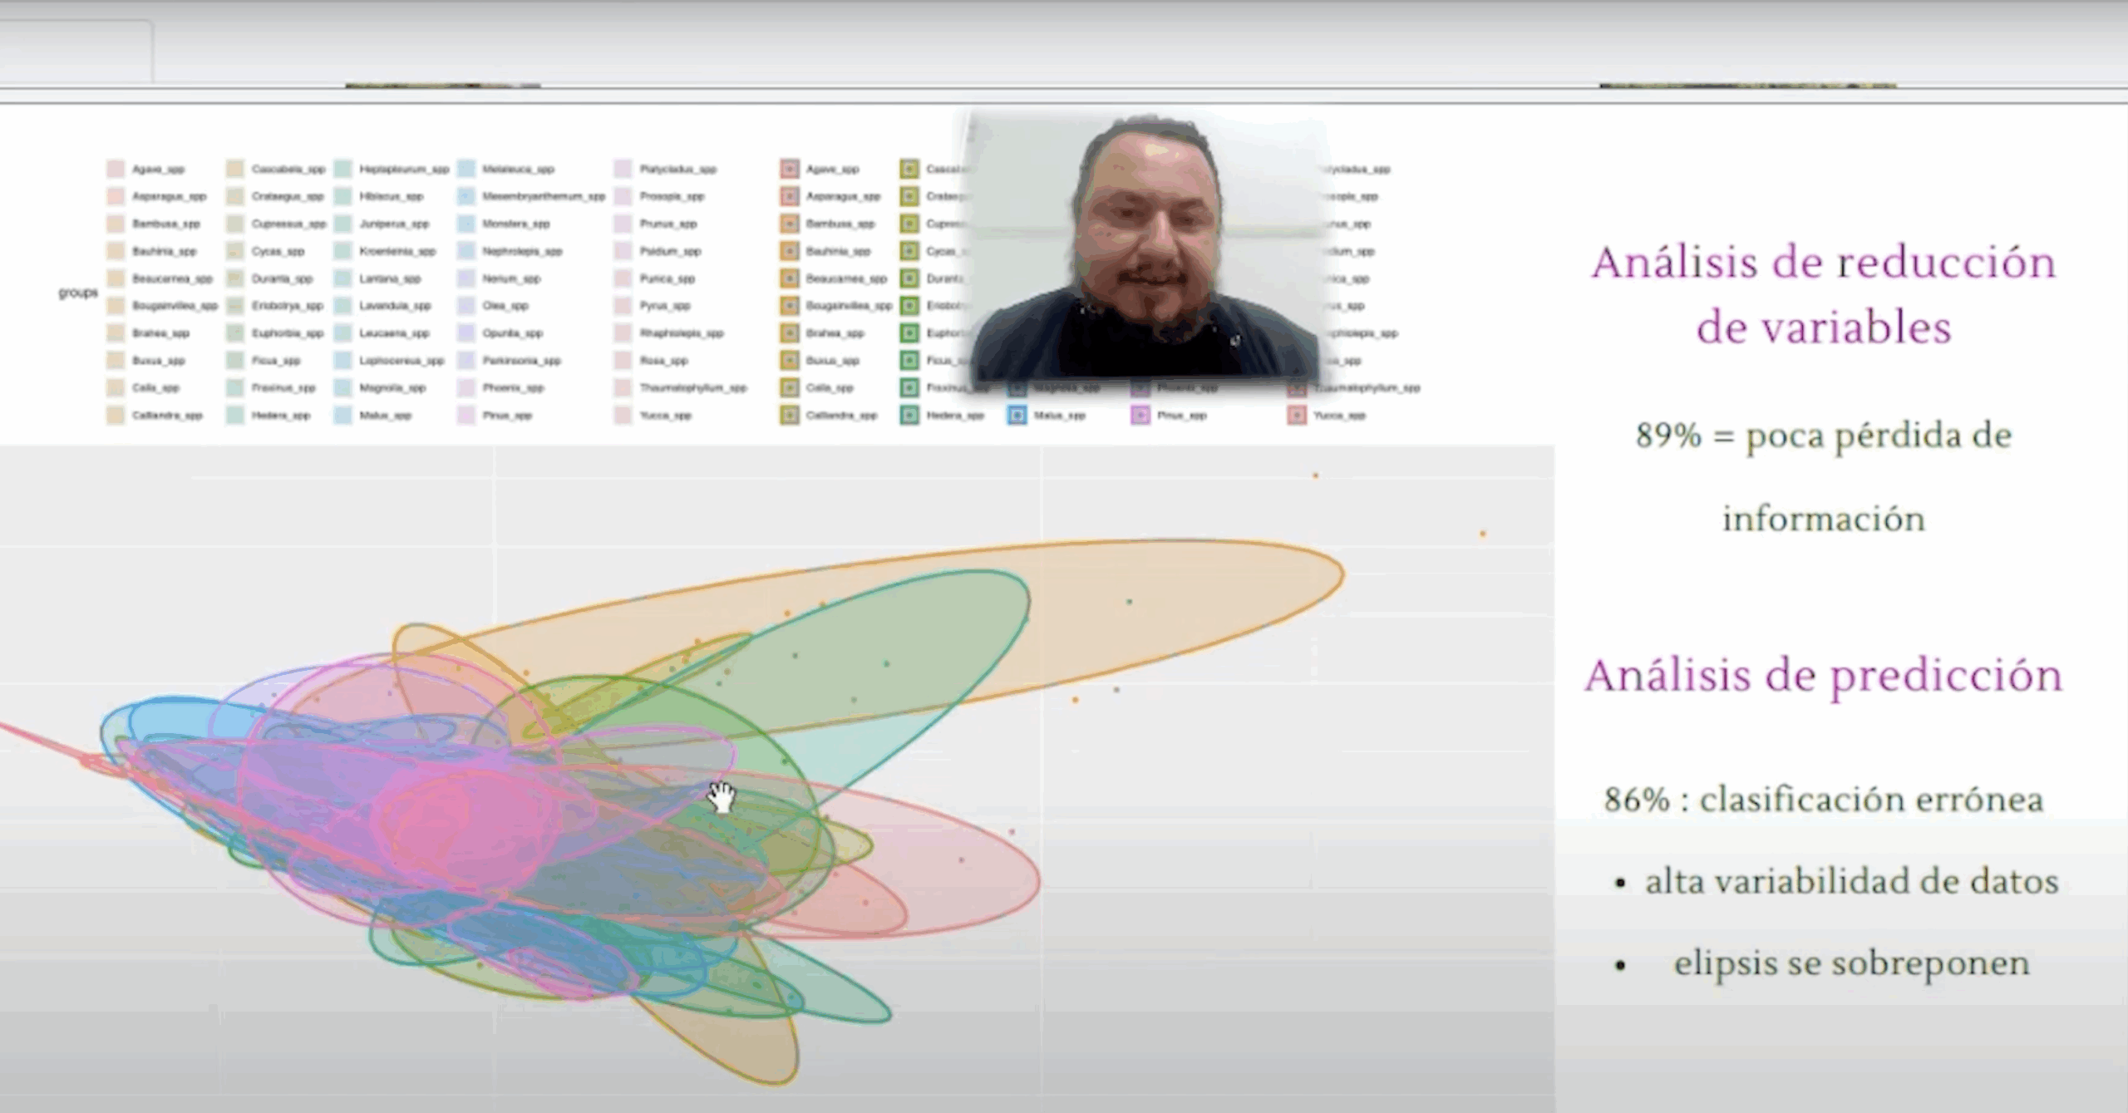Click the empty tab at top left
Image resolution: width=2128 pixels, height=1113 pixels.
point(75,52)
